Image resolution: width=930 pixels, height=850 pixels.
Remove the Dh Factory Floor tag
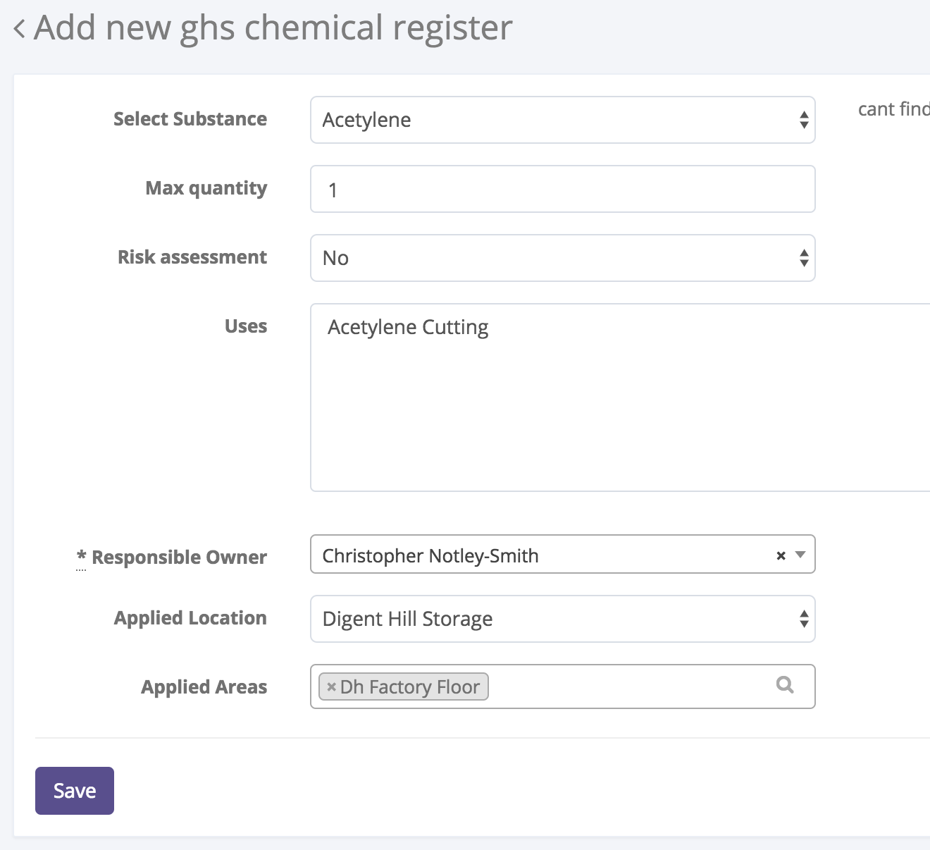click(x=331, y=687)
